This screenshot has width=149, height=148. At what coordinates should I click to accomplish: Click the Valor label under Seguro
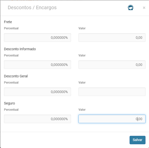[x=82, y=110]
